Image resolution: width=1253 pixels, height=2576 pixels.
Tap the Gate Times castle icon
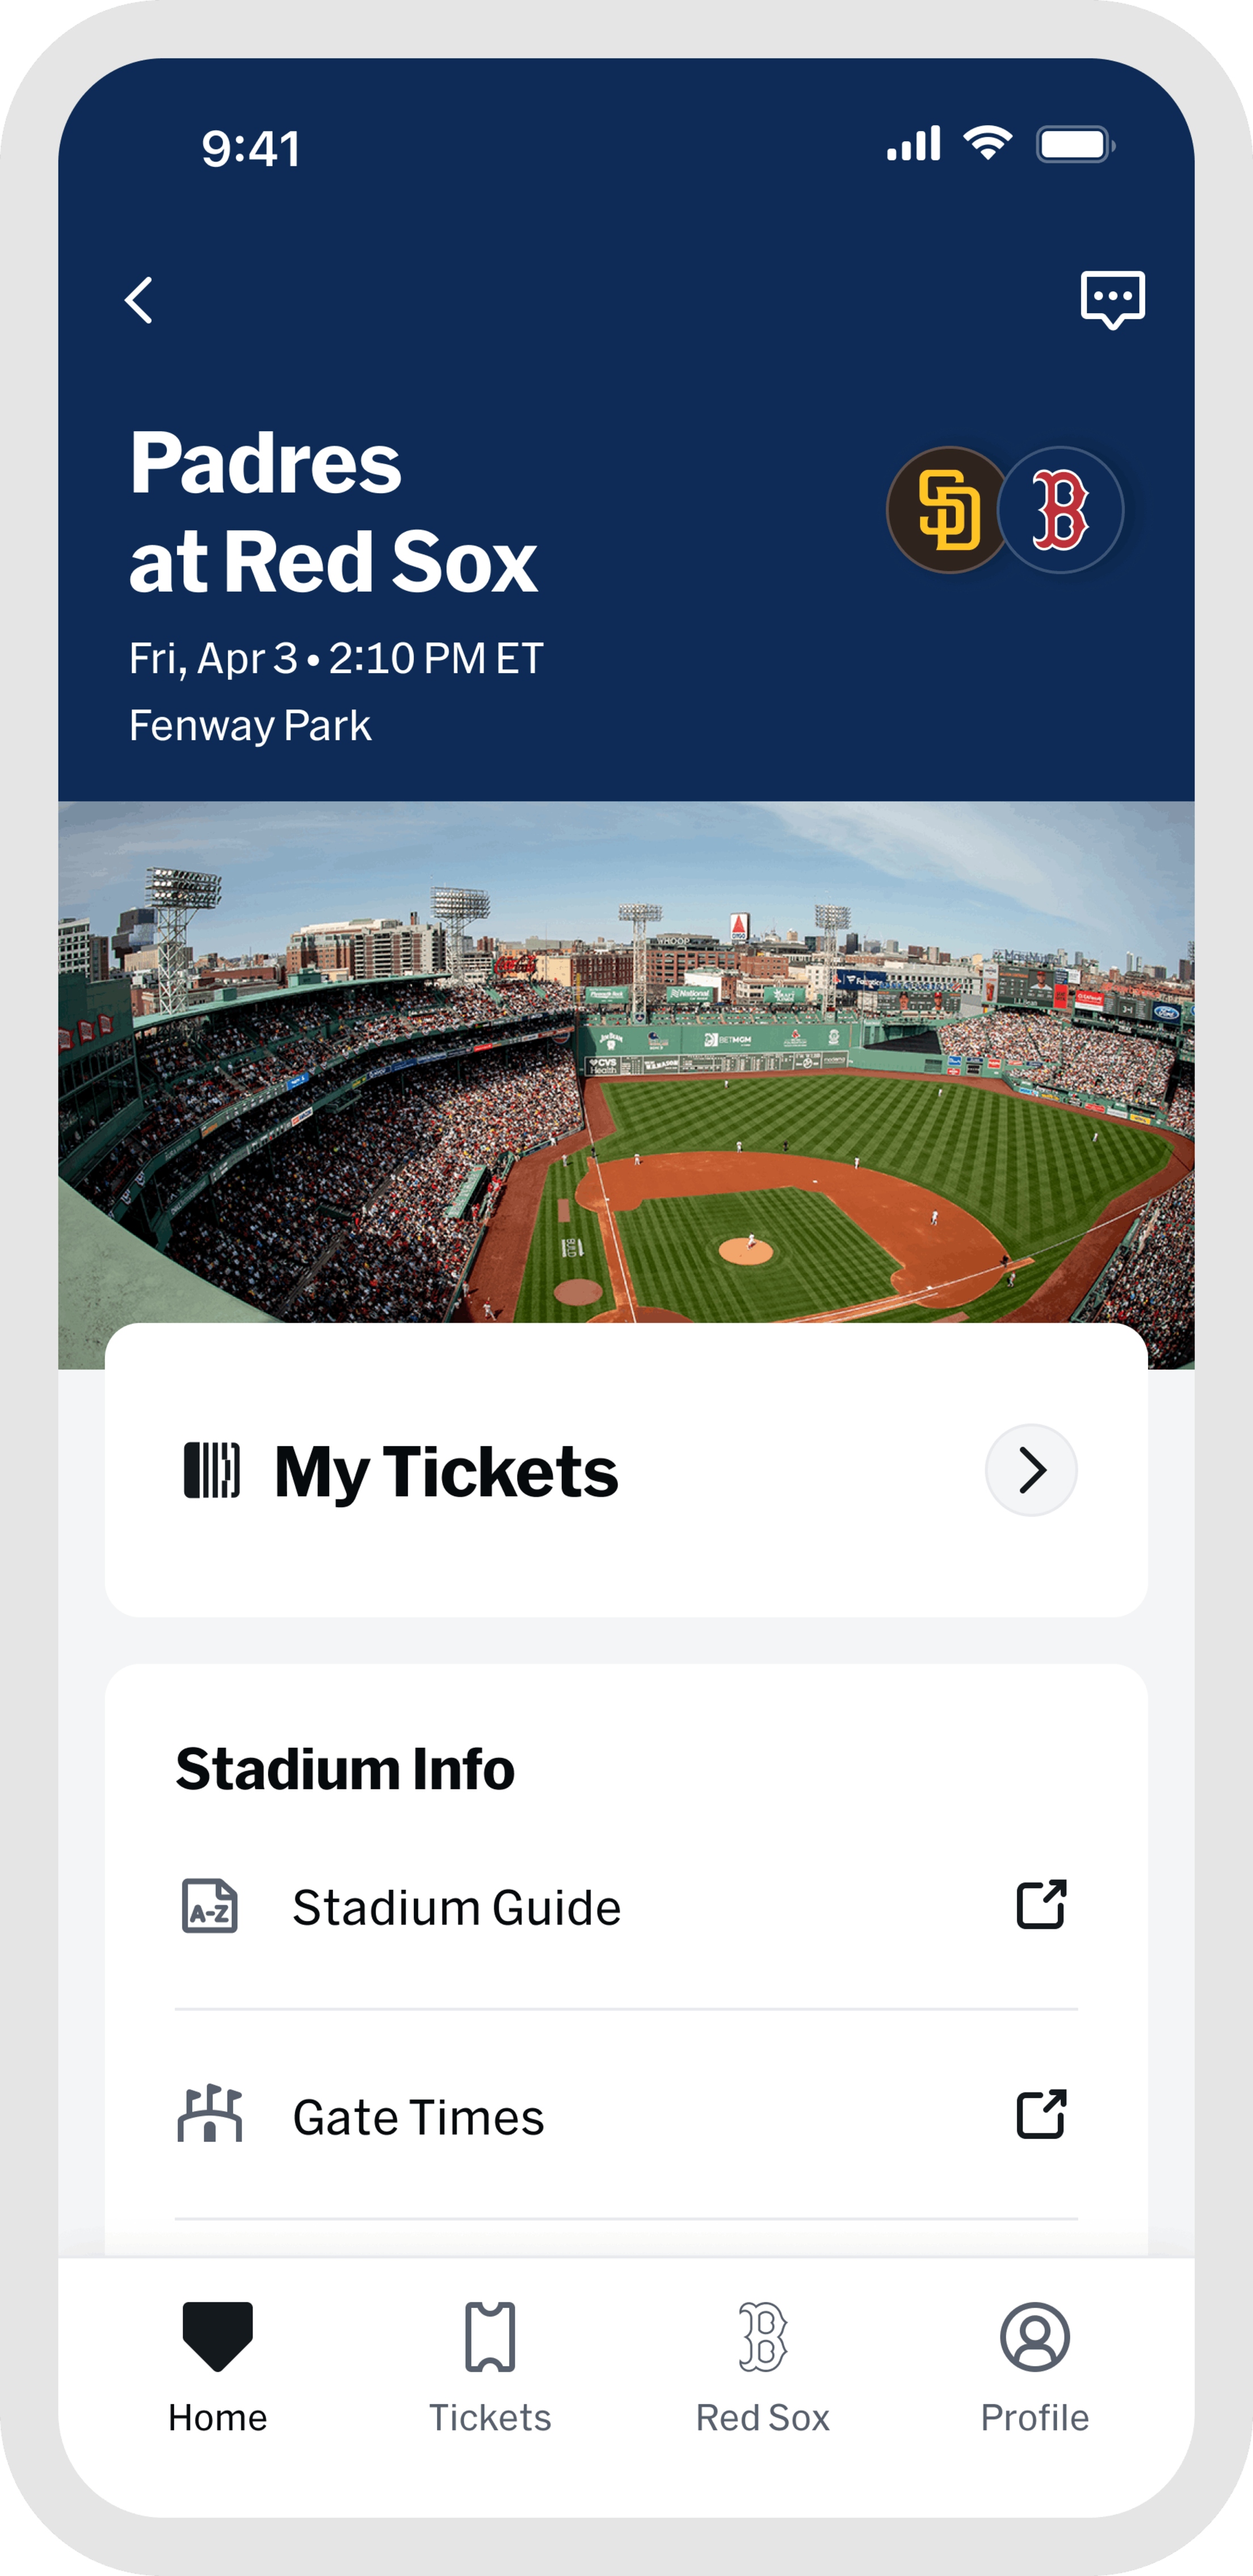click(210, 2115)
